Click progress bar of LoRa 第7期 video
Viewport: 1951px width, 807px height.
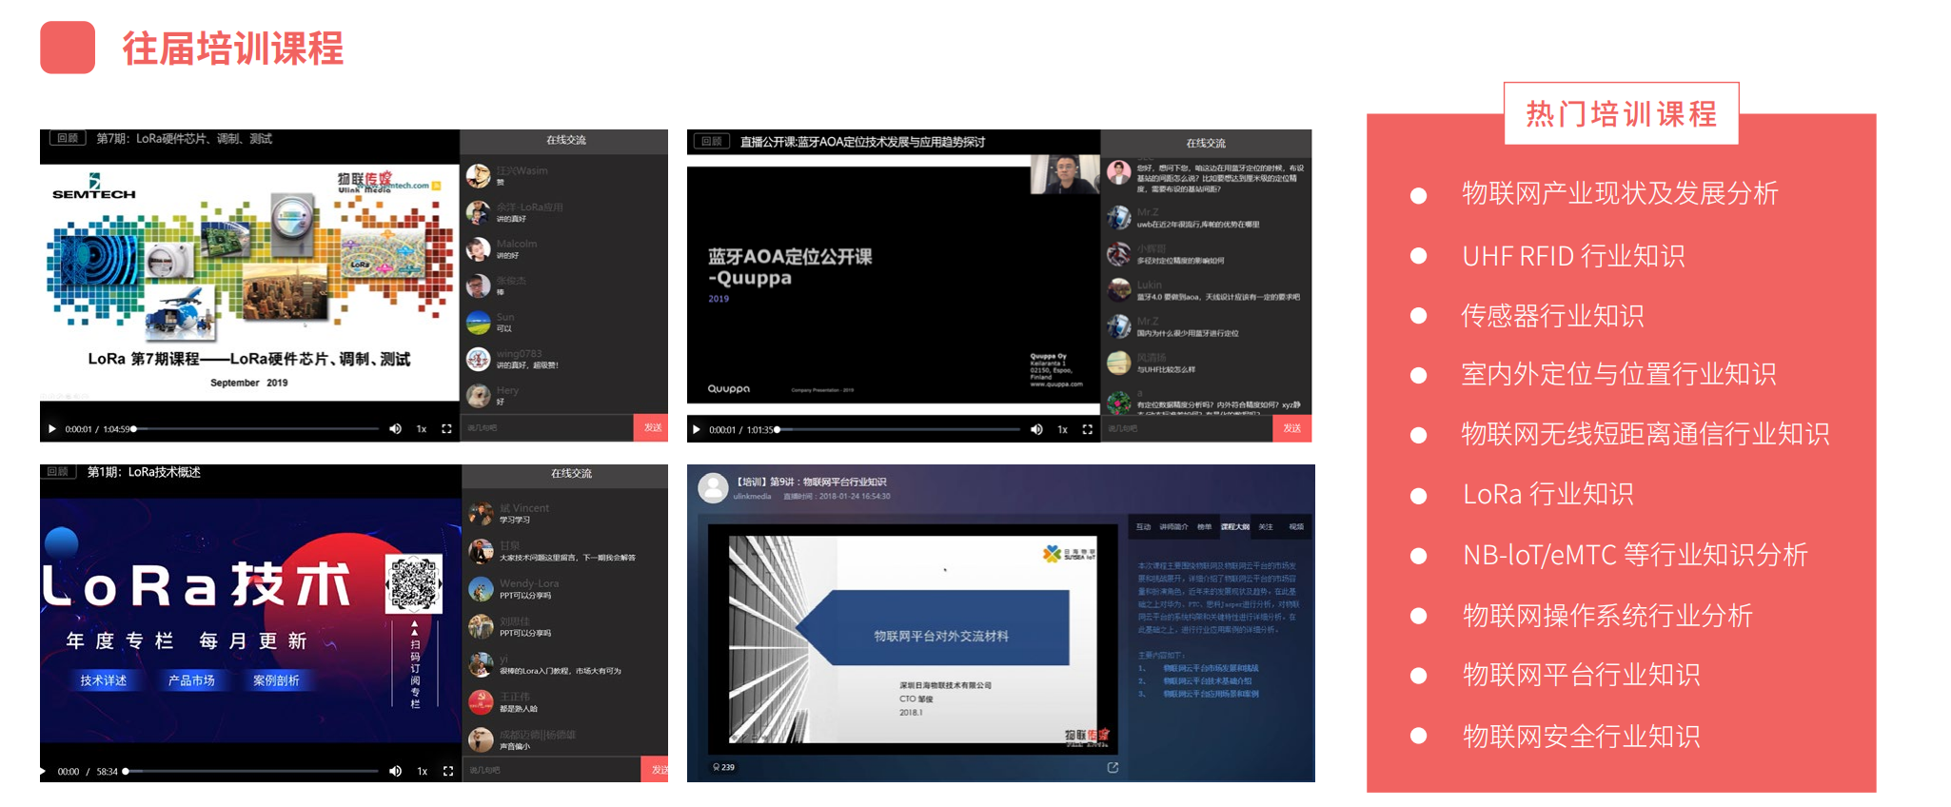click(x=257, y=429)
